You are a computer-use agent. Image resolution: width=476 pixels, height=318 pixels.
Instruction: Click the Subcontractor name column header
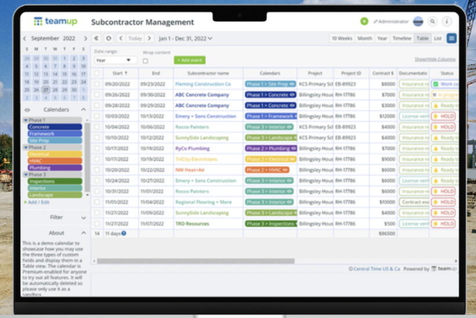[208, 73]
